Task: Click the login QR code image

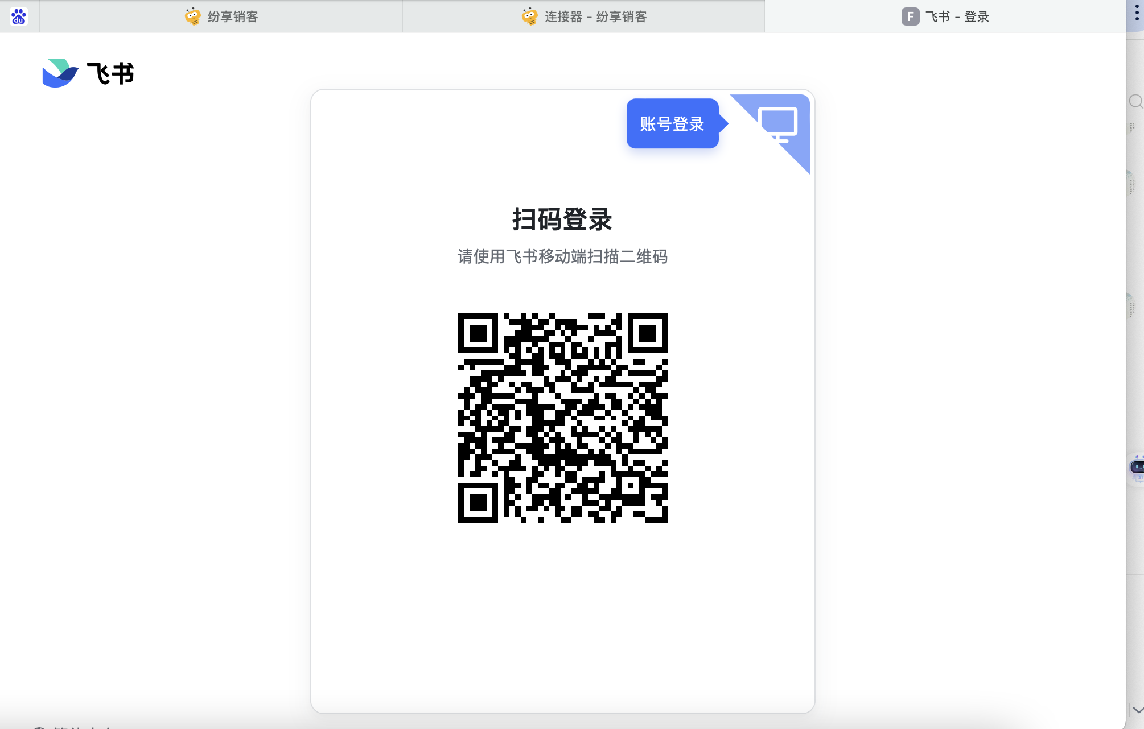Action: click(563, 418)
